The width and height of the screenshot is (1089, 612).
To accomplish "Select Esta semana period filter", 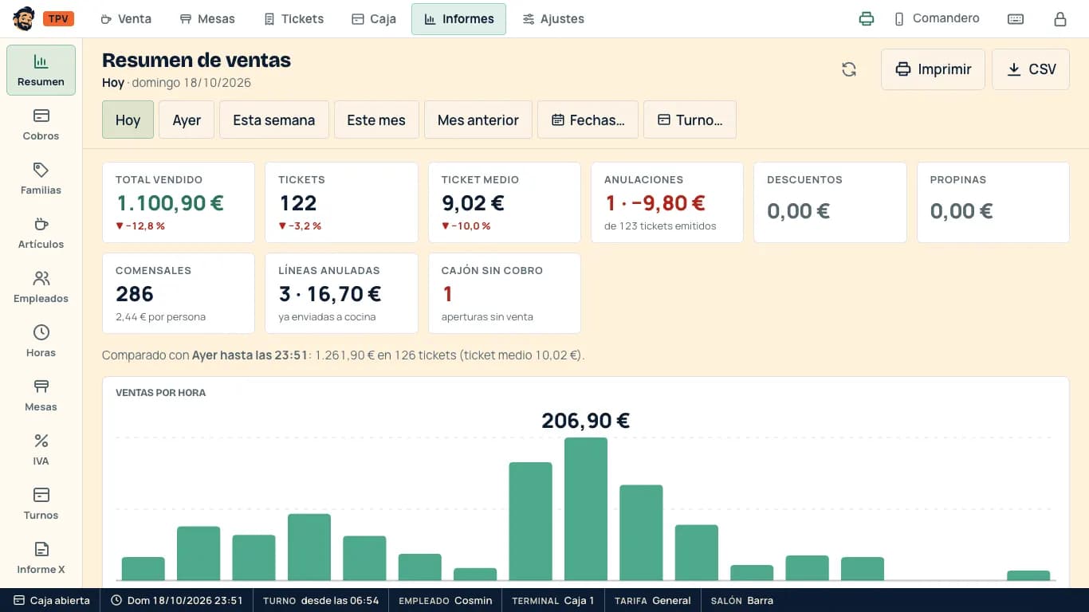I will 274,120.
